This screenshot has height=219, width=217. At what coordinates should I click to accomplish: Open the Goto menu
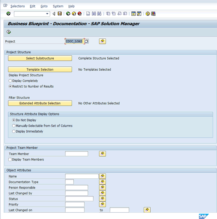pos(44,6)
